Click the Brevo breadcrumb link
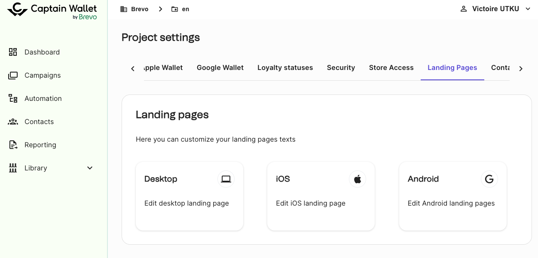This screenshot has height=258, width=538. pos(139,9)
